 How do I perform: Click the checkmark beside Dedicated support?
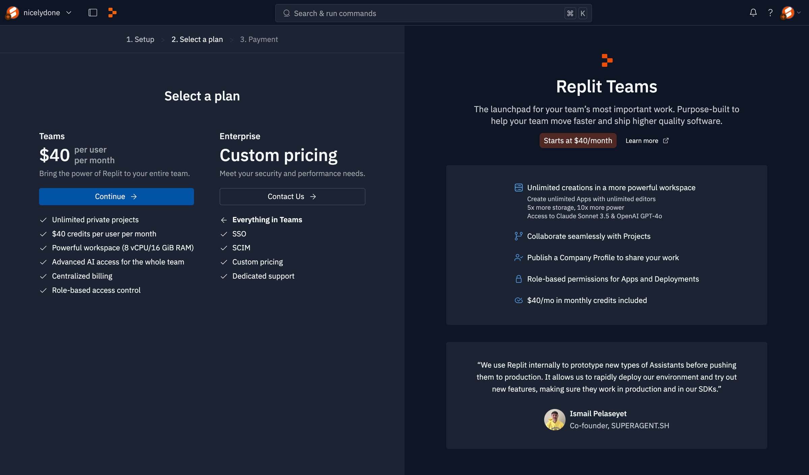coord(224,276)
